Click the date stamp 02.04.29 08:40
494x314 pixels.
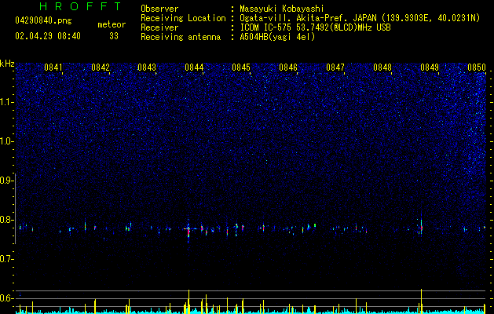48,36
